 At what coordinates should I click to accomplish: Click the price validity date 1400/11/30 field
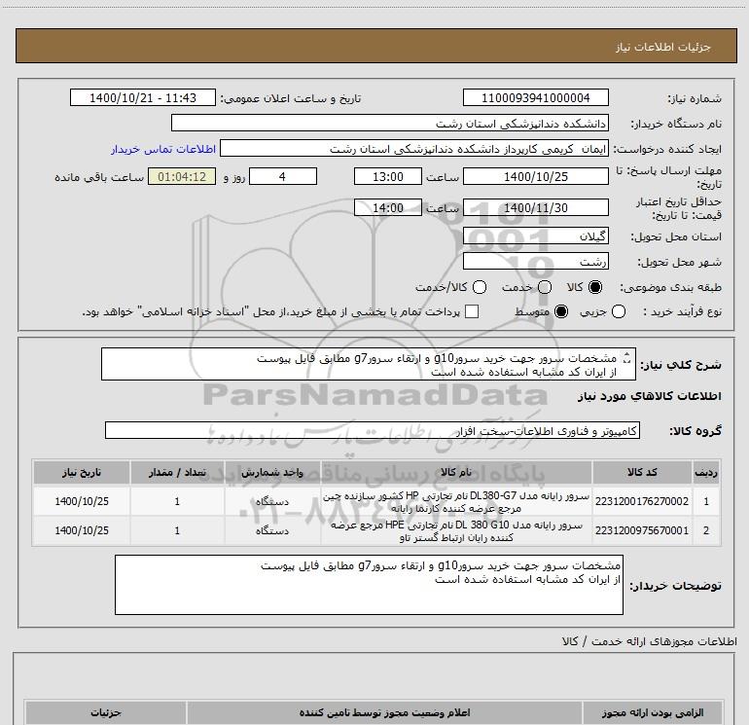535,207
